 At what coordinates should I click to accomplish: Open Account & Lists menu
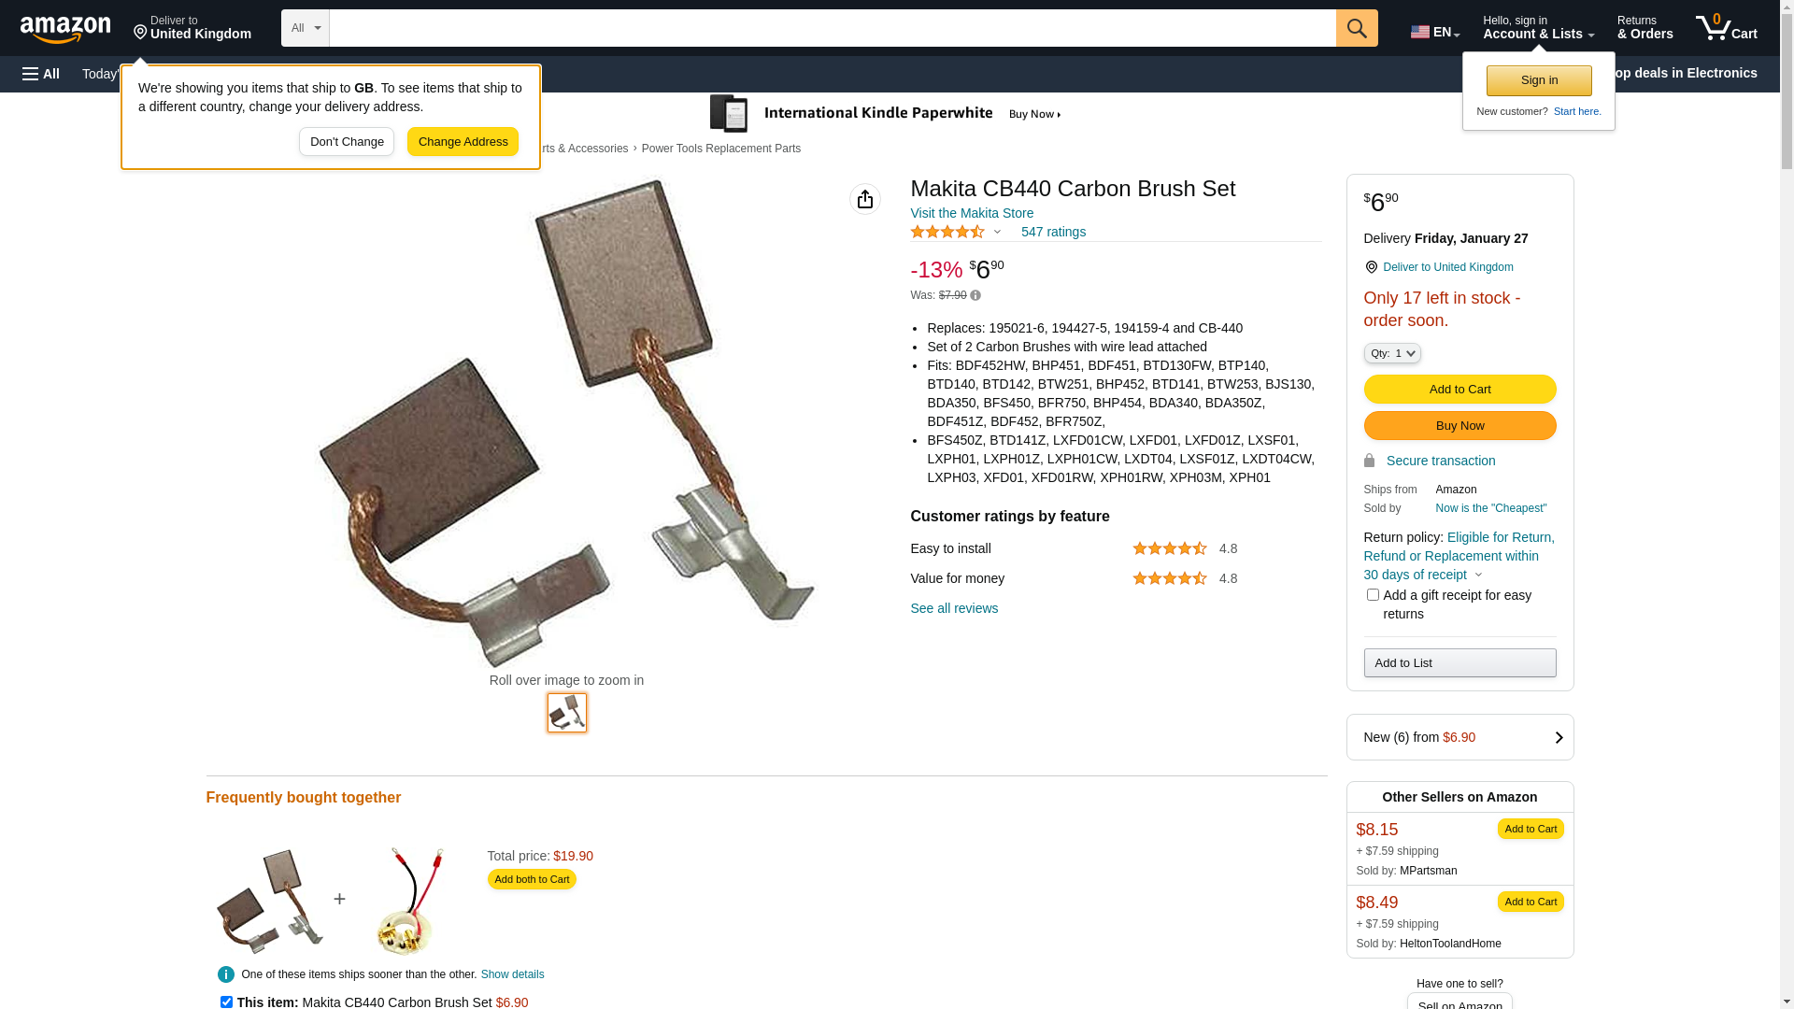coord(1538,28)
